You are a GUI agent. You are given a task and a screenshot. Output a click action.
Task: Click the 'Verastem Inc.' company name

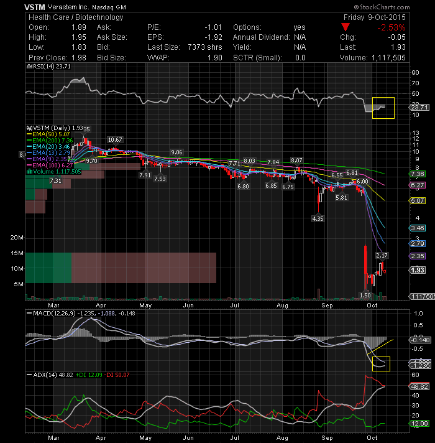68,7
